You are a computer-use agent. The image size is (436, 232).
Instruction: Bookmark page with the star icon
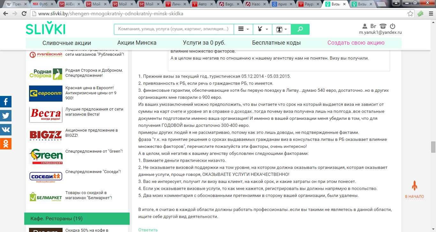coord(410,14)
